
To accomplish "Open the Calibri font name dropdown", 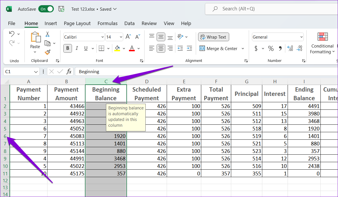I will click(103, 37).
